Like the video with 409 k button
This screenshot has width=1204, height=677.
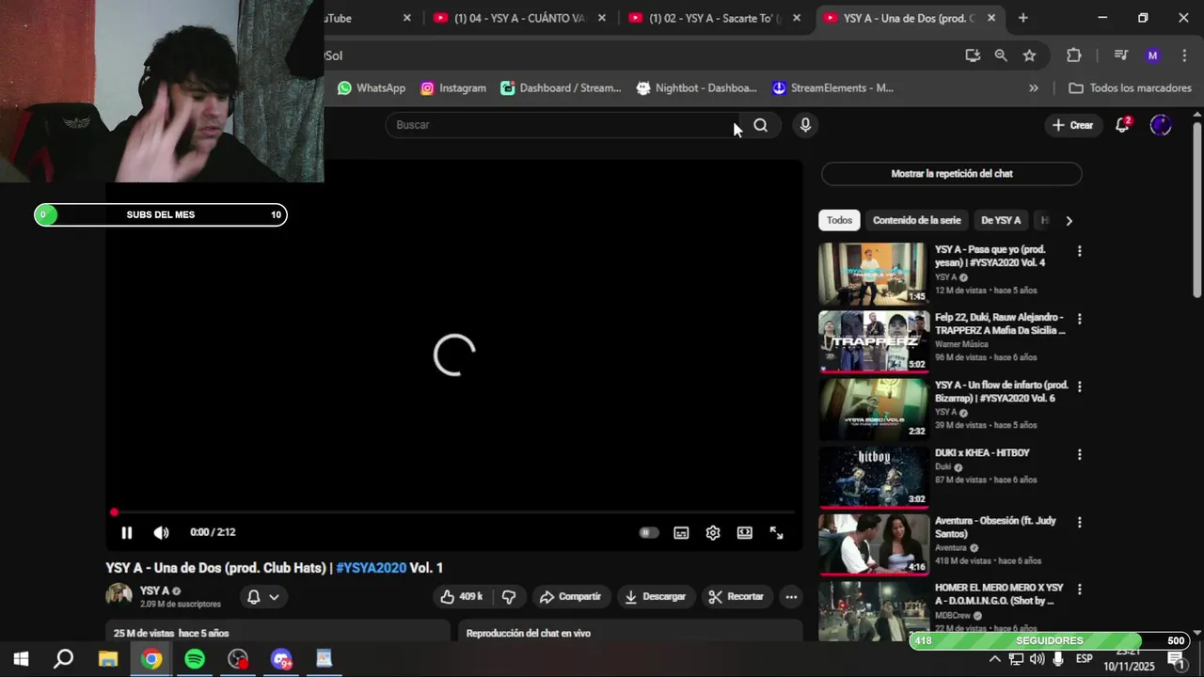point(462,597)
